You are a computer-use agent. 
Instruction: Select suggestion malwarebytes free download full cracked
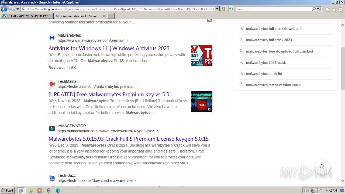coord(279,51)
